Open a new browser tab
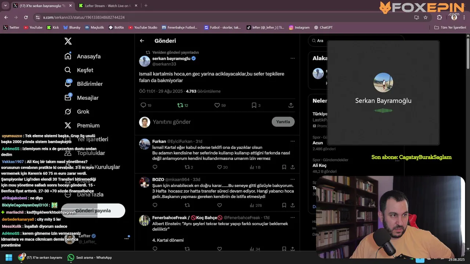Image resolution: width=470 pixels, height=264 pixels. click(146, 5)
